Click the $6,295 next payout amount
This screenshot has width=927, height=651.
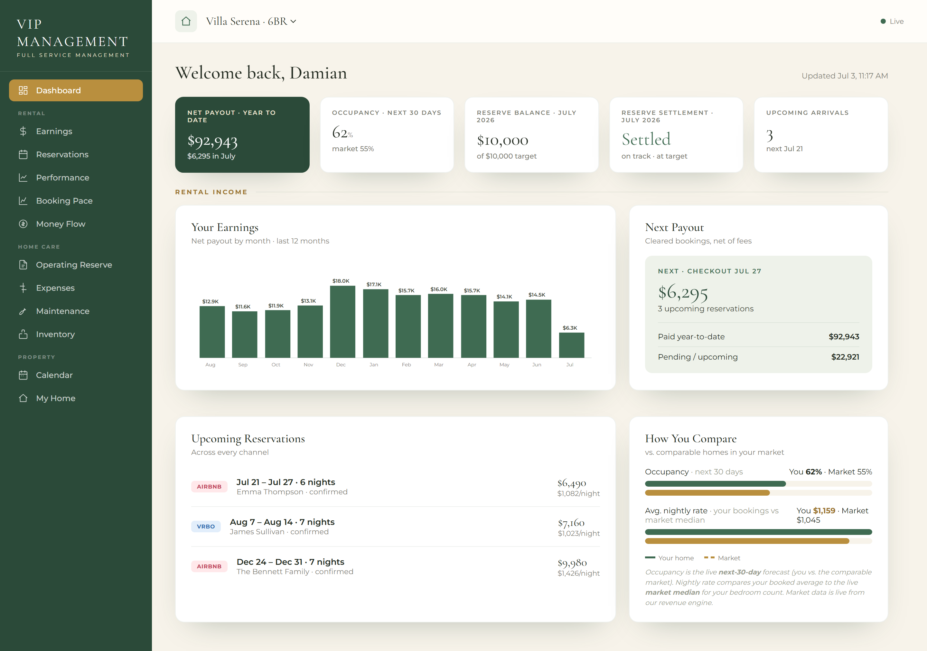point(683,292)
